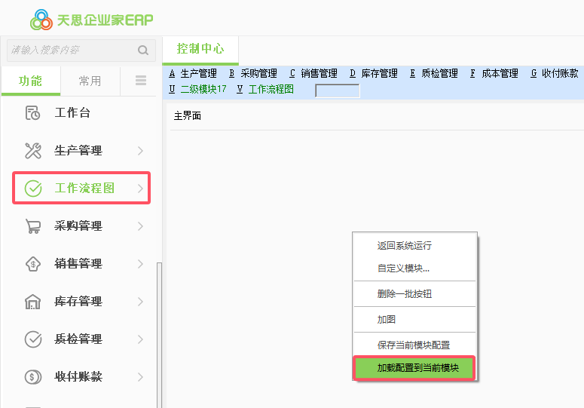Expand the 质检管理 chevron arrow
Screen dimensions: 584x408
(140, 339)
